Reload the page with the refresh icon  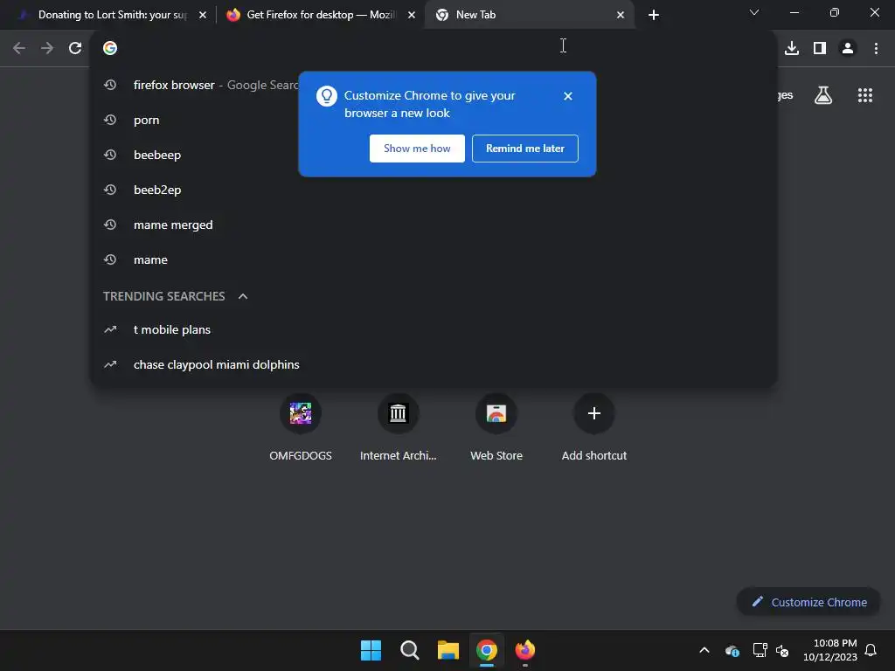pyautogui.click(x=75, y=49)
